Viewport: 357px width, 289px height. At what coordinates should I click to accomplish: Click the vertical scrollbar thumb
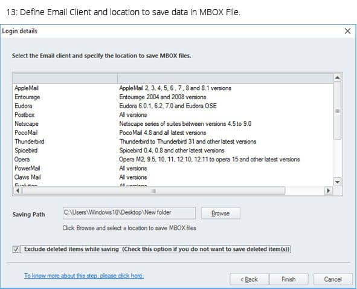pos(337,111)
